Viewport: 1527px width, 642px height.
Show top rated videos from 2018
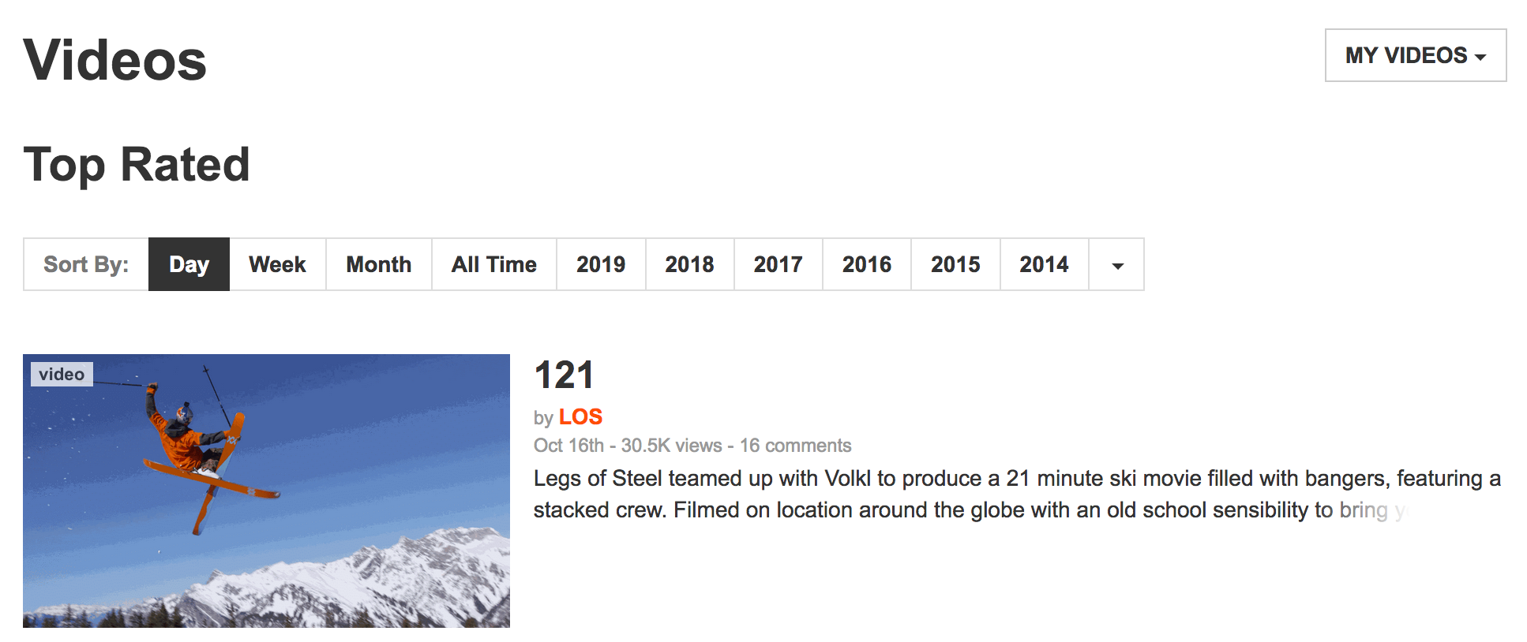click(689, 264)
